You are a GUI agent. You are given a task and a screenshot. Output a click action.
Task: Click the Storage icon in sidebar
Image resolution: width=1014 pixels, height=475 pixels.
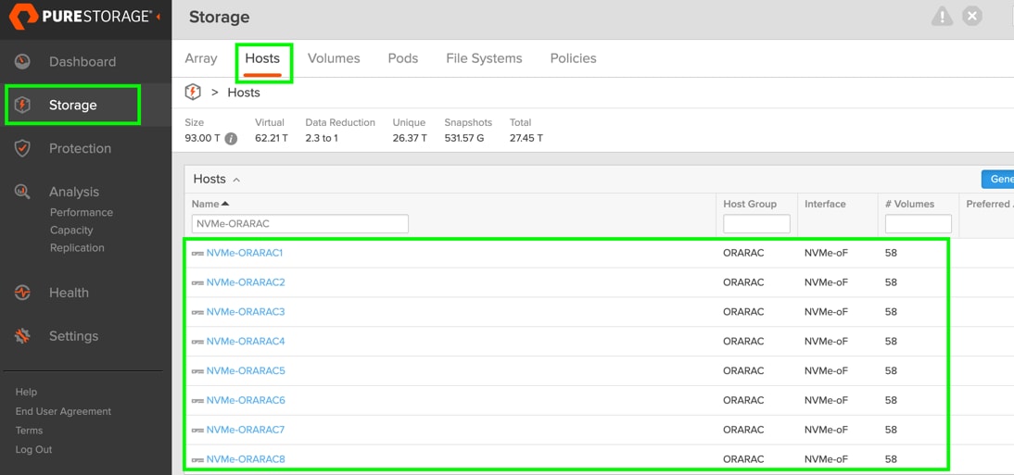[22, 105]
